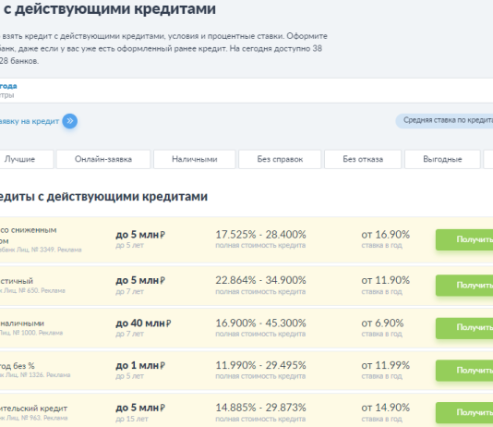The width and height of the screenshot is (493, 427).
Task: Click the 14.885% - 29.873% rate range
Action: 260,408
